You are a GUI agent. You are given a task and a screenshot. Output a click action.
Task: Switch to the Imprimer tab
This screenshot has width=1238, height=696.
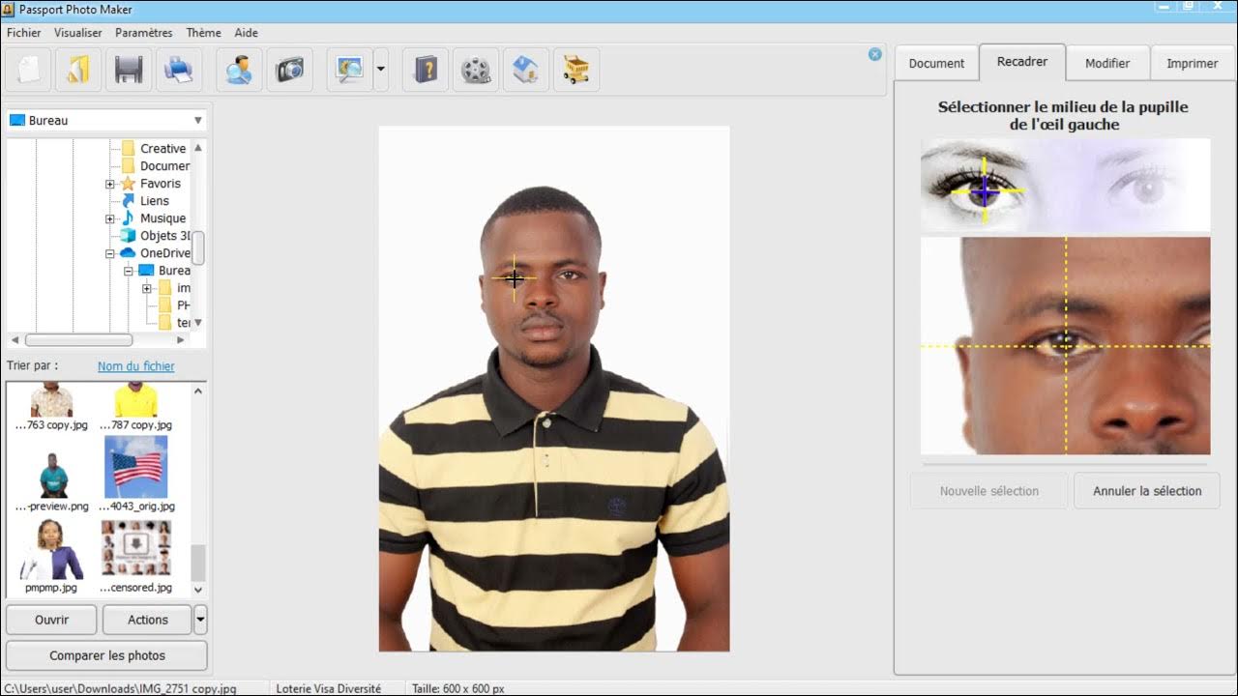pos(1193,63)
